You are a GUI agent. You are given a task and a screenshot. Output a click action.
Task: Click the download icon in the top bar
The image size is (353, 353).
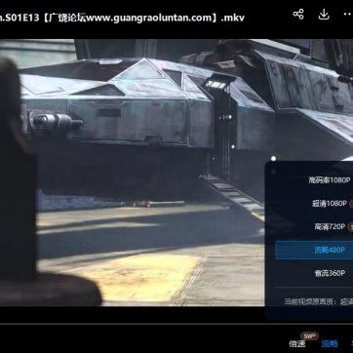324,15
